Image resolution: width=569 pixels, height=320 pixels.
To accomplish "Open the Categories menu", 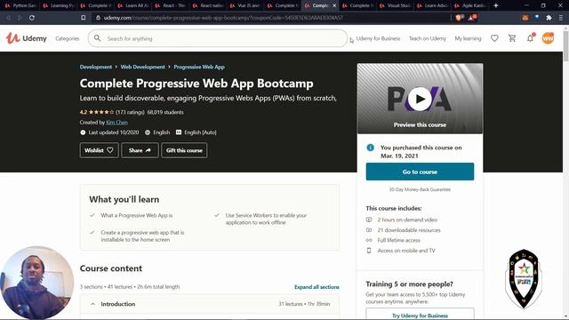I will click(68, 38).
